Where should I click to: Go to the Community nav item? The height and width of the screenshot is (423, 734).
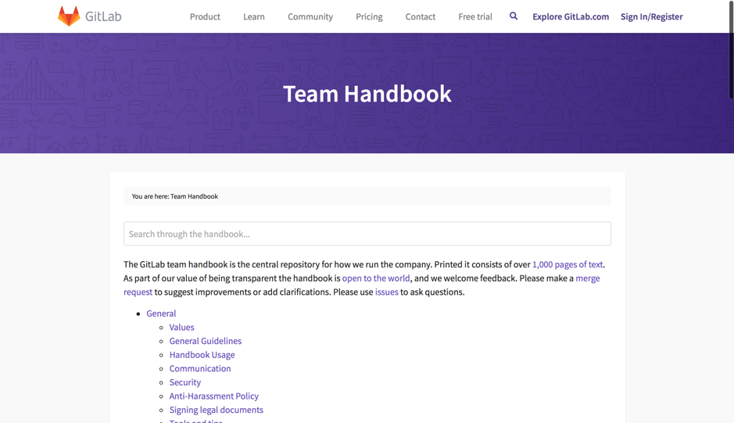[310, 16]
